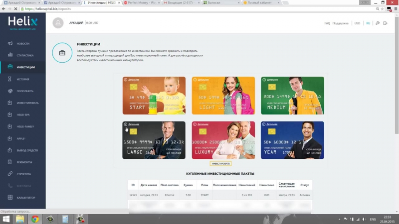Select the LIGHT investment card
399x224 pixels.
coord(223,96)
